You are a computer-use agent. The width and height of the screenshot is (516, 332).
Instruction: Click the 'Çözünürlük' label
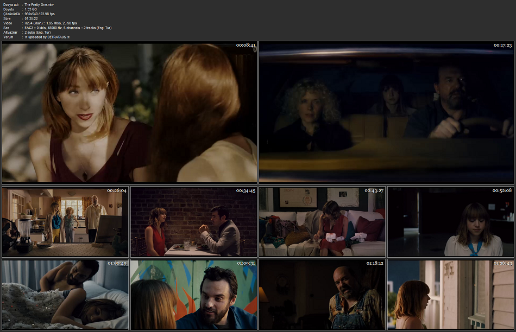point(11,14)
